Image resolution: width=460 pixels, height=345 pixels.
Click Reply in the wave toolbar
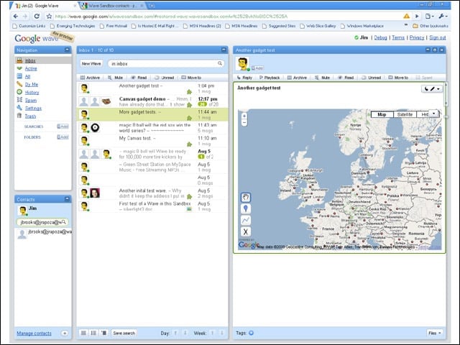coord(244,78)
